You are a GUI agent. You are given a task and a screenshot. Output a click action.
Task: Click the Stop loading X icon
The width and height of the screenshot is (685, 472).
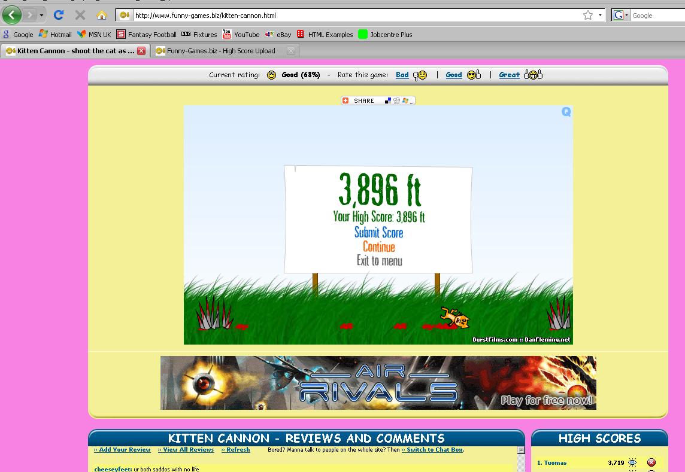click(x=80, y=16)
